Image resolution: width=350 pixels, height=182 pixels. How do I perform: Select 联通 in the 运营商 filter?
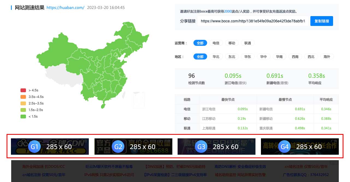(248, 43)
